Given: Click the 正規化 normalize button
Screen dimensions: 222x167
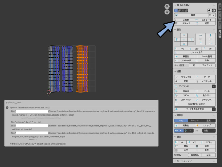Looking at the screenshot, I should [x=184, y=20].
